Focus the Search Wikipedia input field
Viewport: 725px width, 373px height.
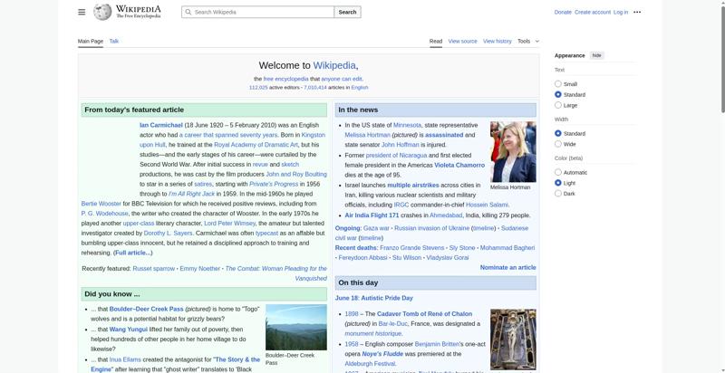[257, 12]
